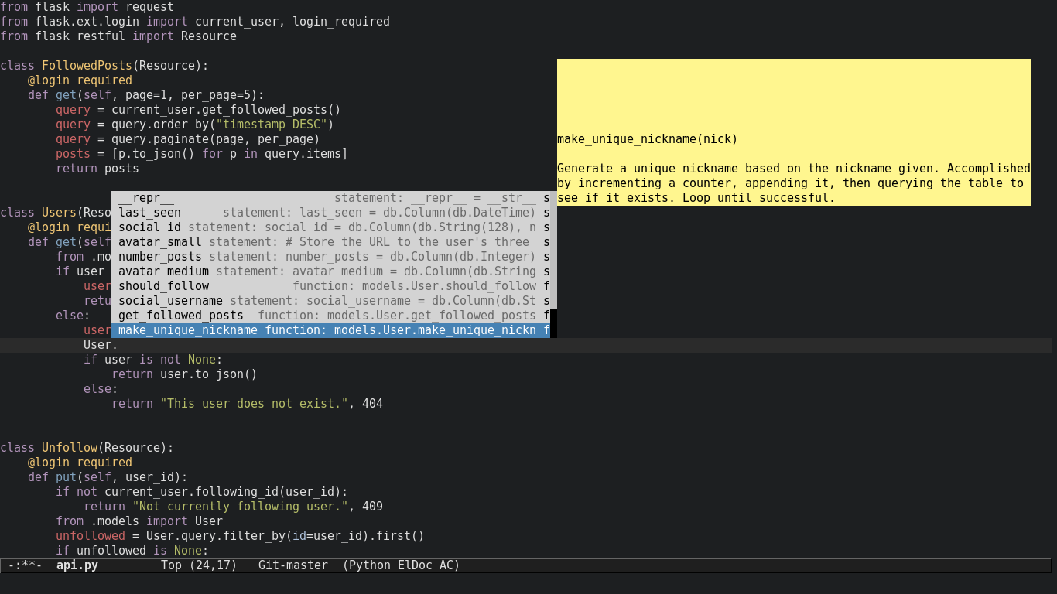Click the completion popup scrollbar thumb
The height and width of the screenshot is (594, 1057).
tap(553, 323)
